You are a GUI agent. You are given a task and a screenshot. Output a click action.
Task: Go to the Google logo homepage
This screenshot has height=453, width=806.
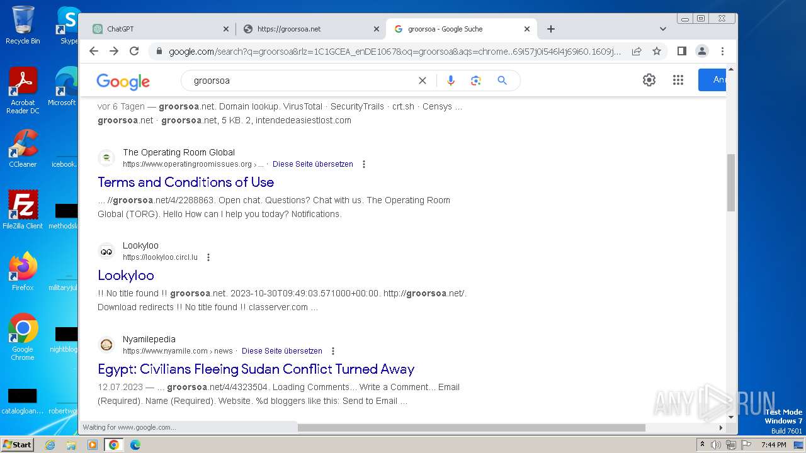click(x=123, y=81)
